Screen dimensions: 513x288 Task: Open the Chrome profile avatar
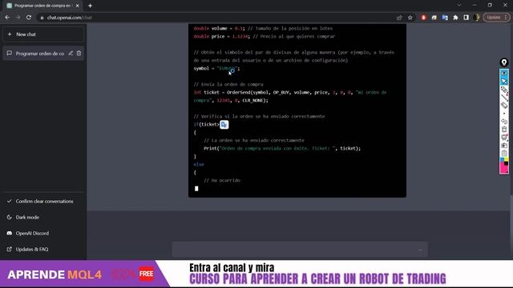(x=477, y=18)
